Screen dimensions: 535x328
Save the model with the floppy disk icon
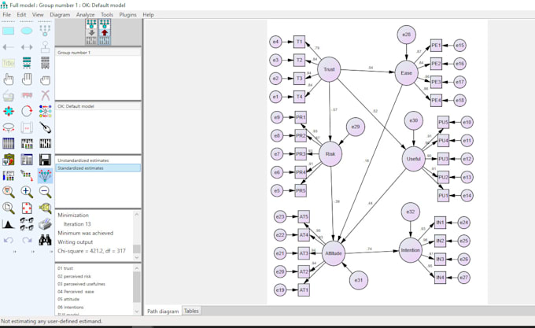tap(45, 160)
